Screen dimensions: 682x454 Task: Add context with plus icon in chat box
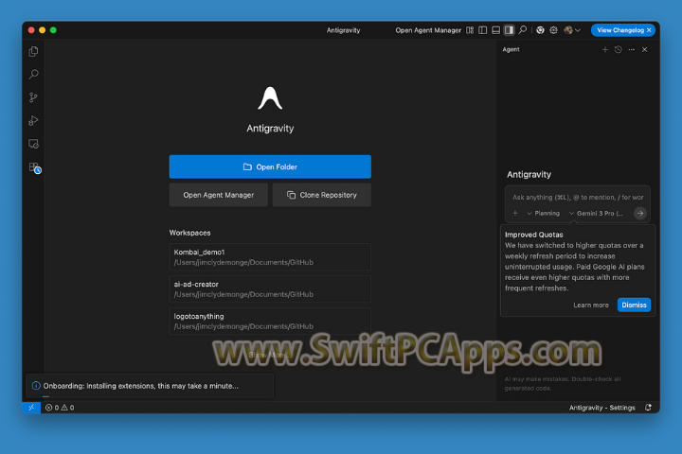click(515, 214)
